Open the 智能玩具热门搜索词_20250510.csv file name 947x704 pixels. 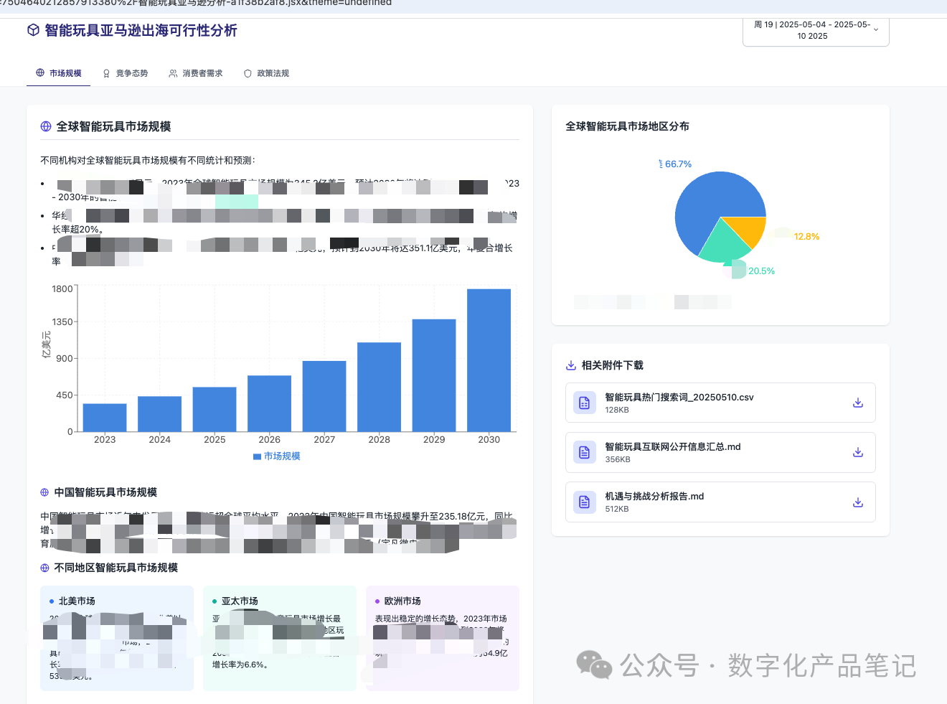[679, 397]
